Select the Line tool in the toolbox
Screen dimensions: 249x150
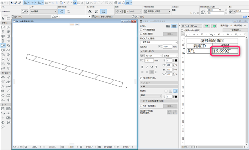coord(9,91)
